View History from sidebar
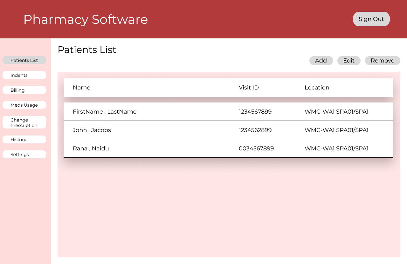Viewport: 407px width, 264px height. [24, 140]
